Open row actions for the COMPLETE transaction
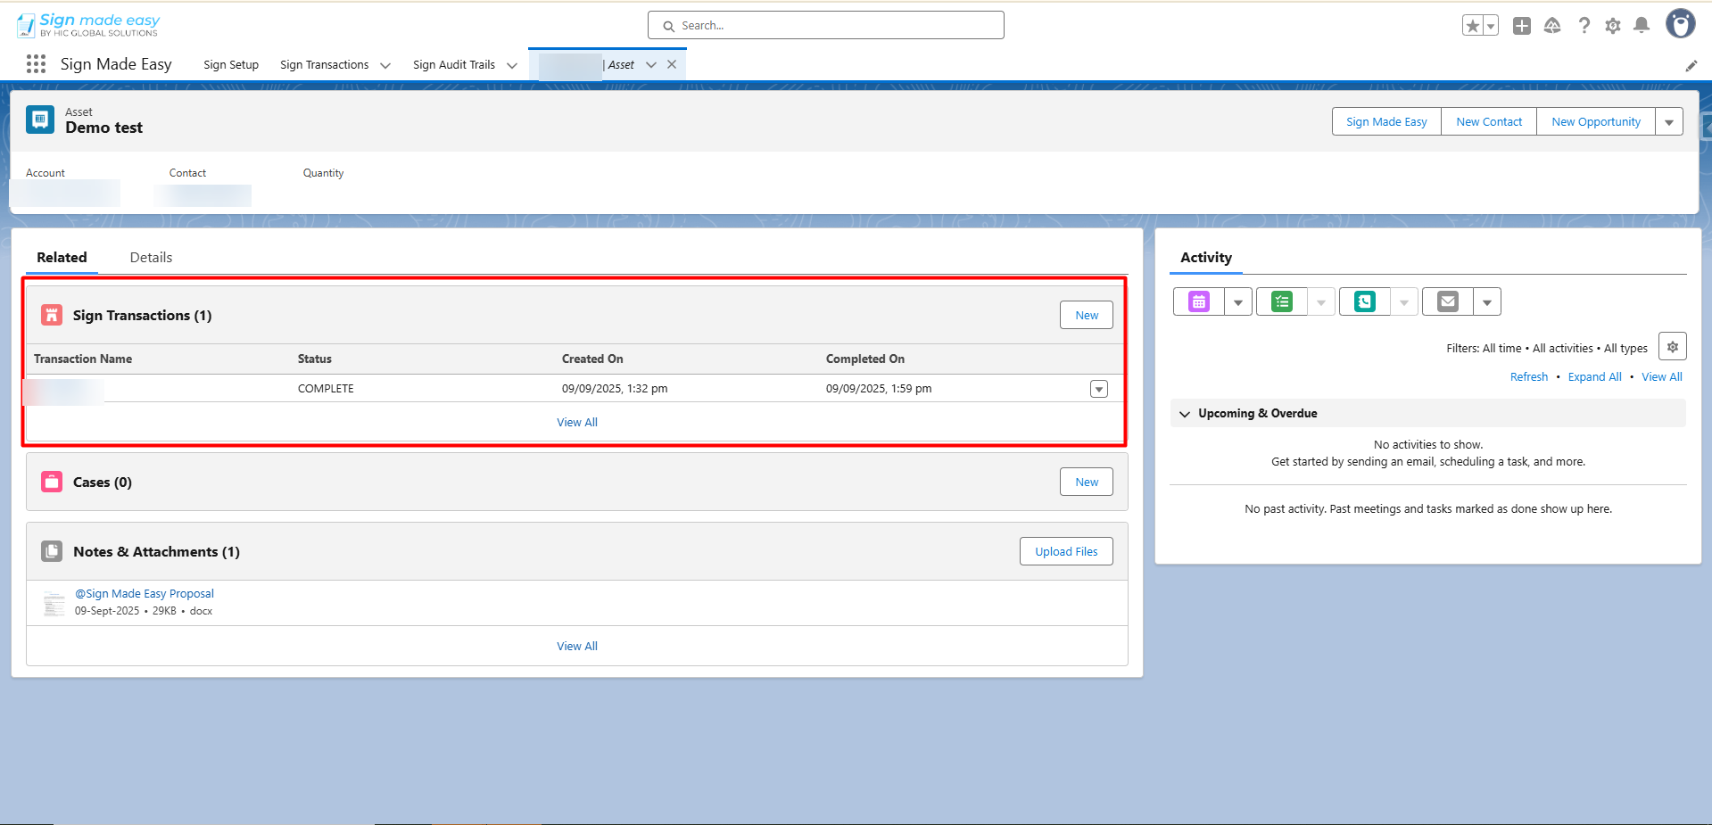Image resolution: width=1712 pixels, height=825 pixels. [x=1099, y=389]
